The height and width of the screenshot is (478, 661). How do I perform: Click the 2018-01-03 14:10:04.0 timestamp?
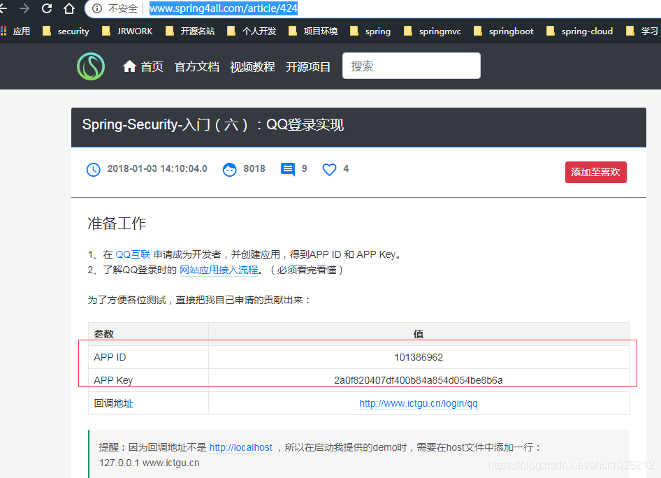coord(157,169)
